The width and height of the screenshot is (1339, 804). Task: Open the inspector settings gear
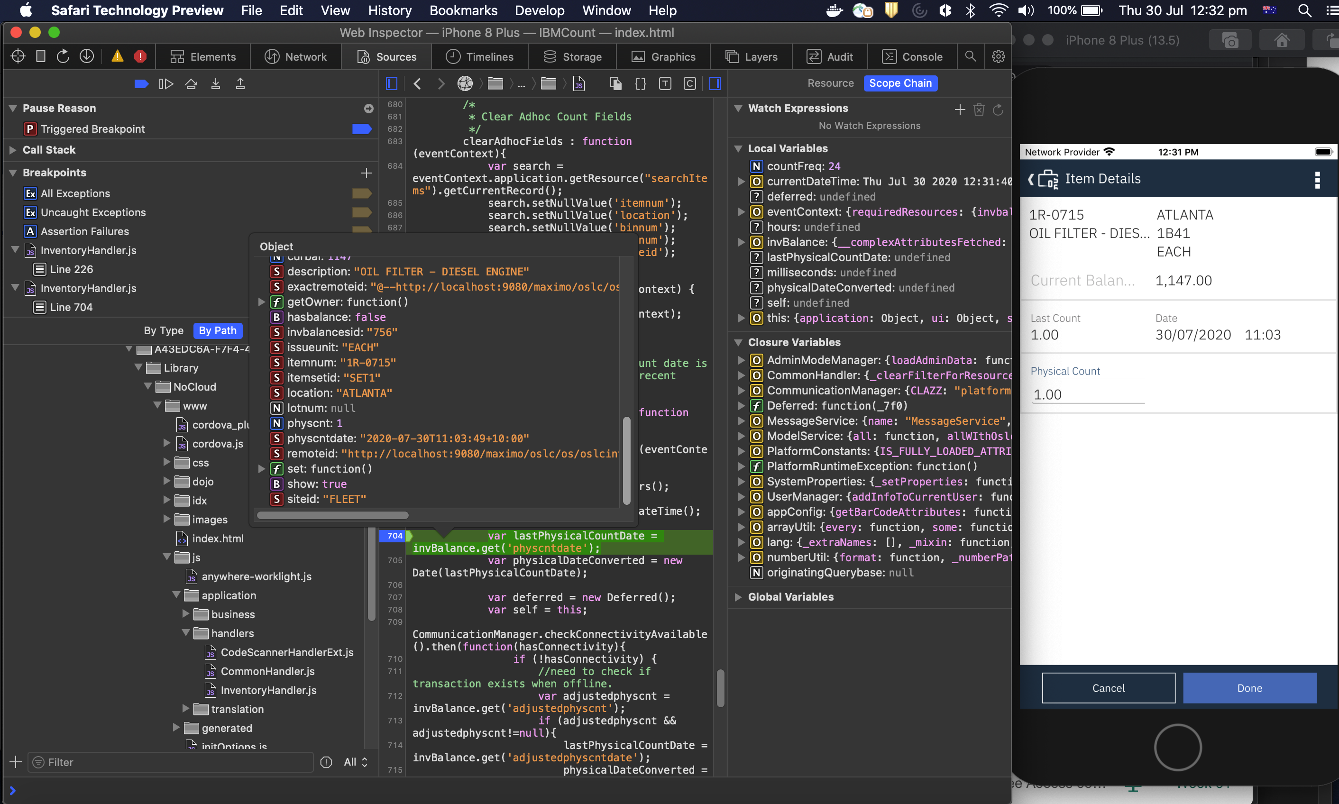pos(998,56)
